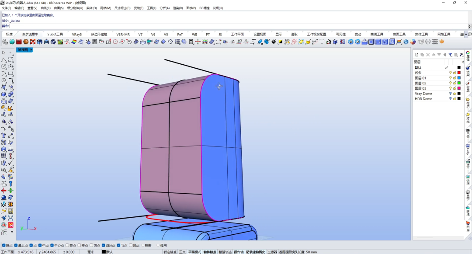Enable the 切点 object snap checkbox

[x=91, y=245]
